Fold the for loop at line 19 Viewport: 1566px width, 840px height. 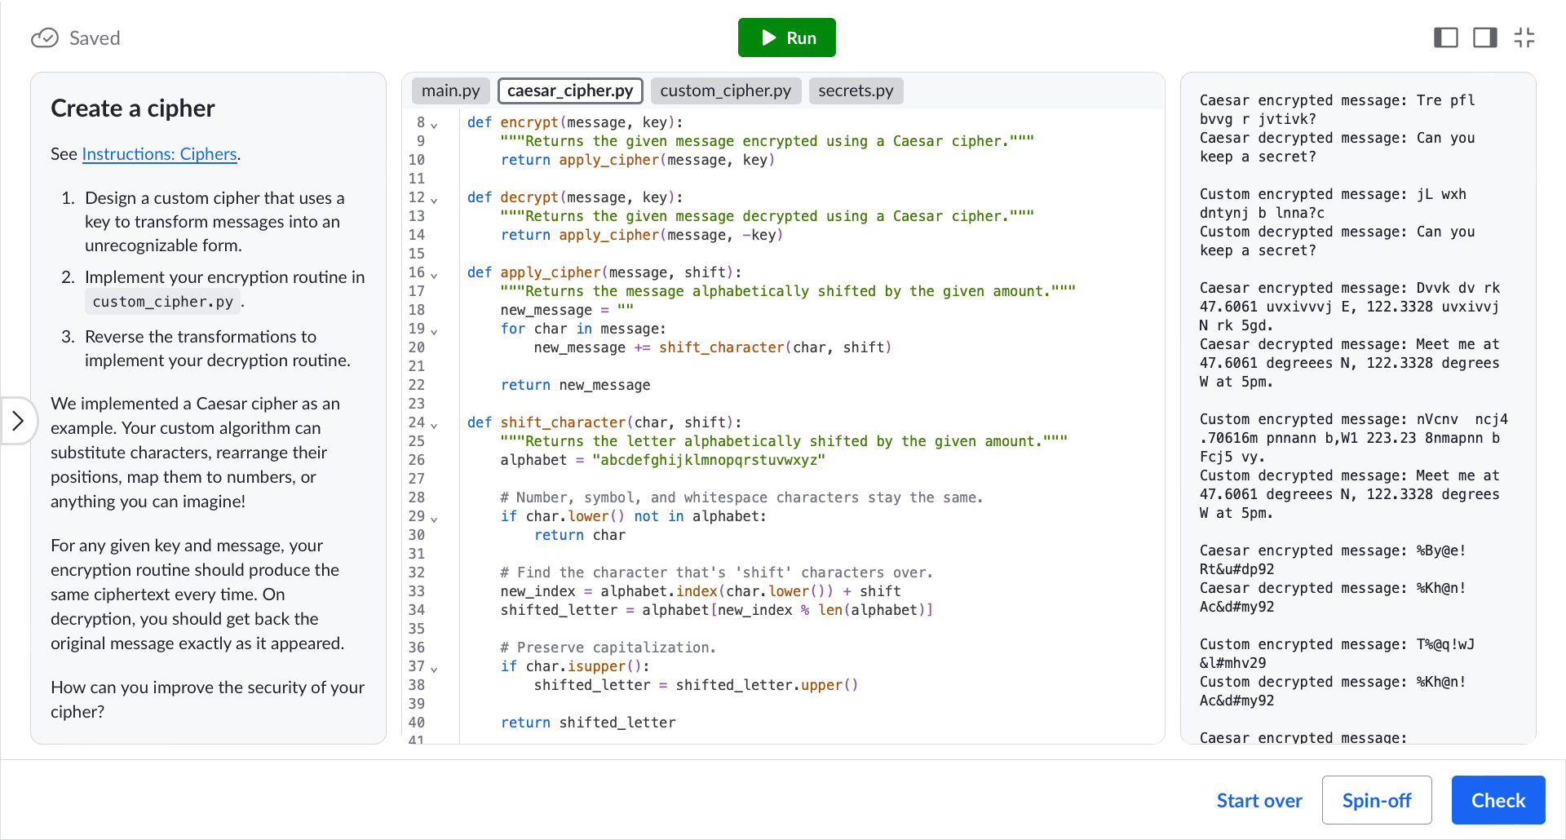point(434,331)
